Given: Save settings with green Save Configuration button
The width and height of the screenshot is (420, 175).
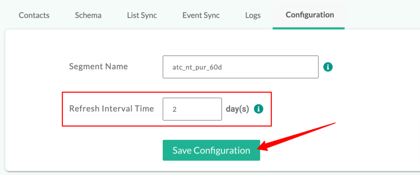Looking at the screenshot, I should pos(211,150).
